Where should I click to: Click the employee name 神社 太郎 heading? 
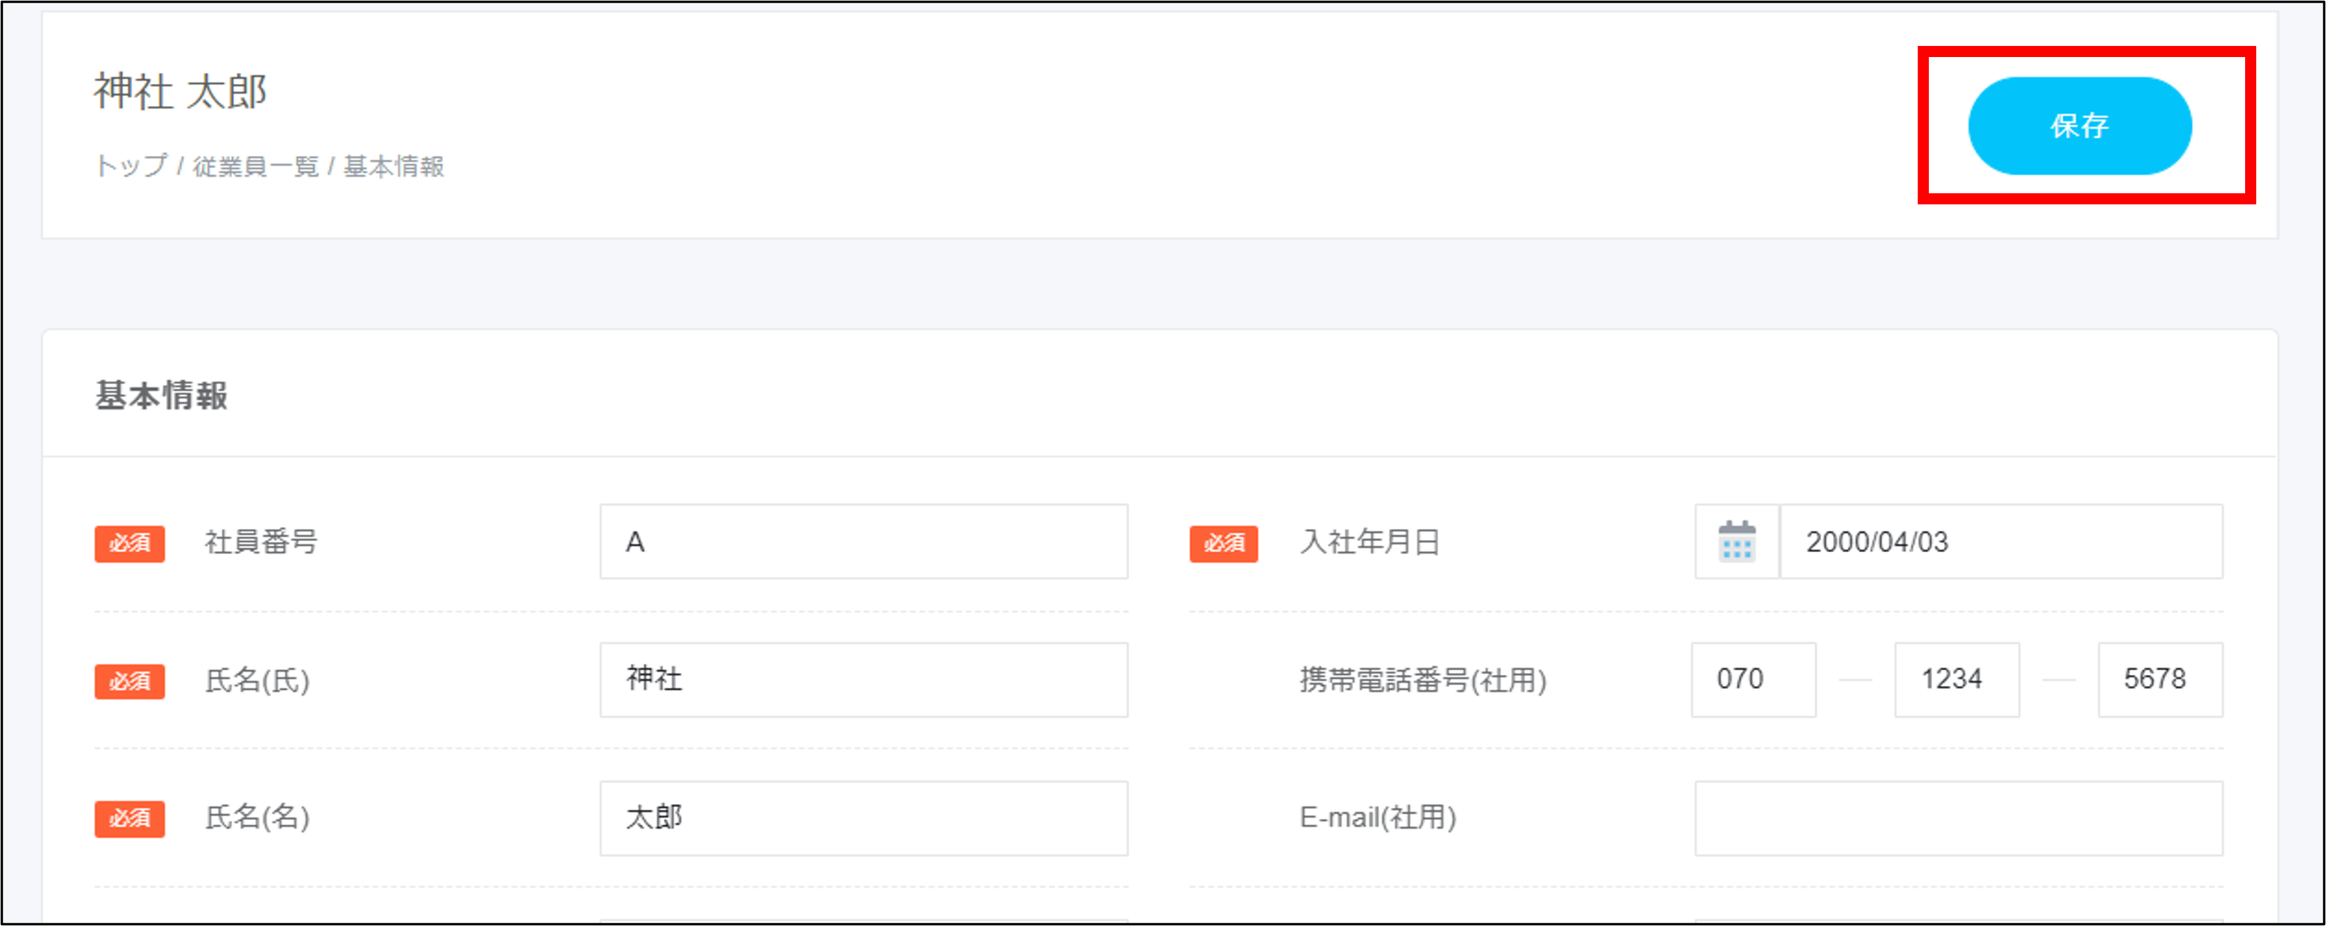(x=179, y=90)
